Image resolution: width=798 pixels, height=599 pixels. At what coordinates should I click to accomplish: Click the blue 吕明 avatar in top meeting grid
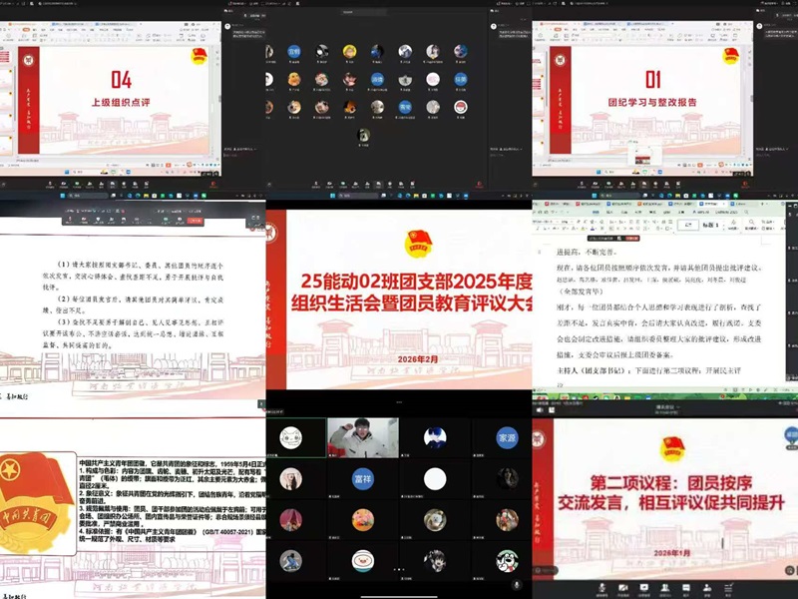pos(294,52)
